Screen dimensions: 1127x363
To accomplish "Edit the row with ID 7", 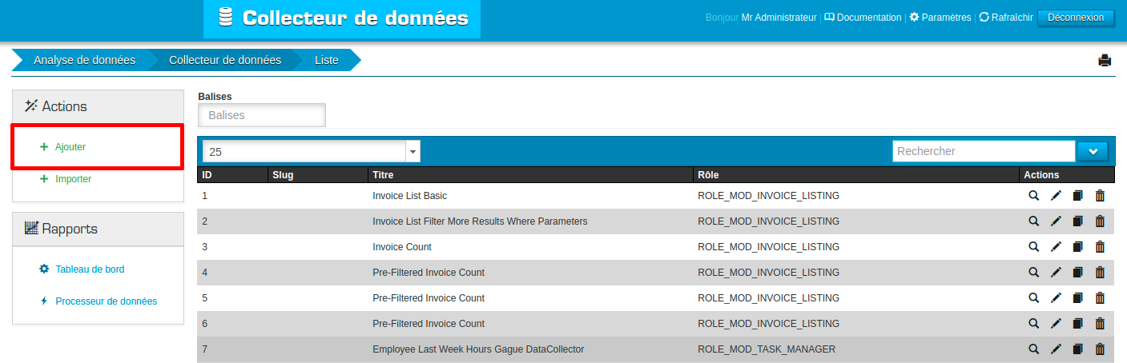I will pos(1056,349).
